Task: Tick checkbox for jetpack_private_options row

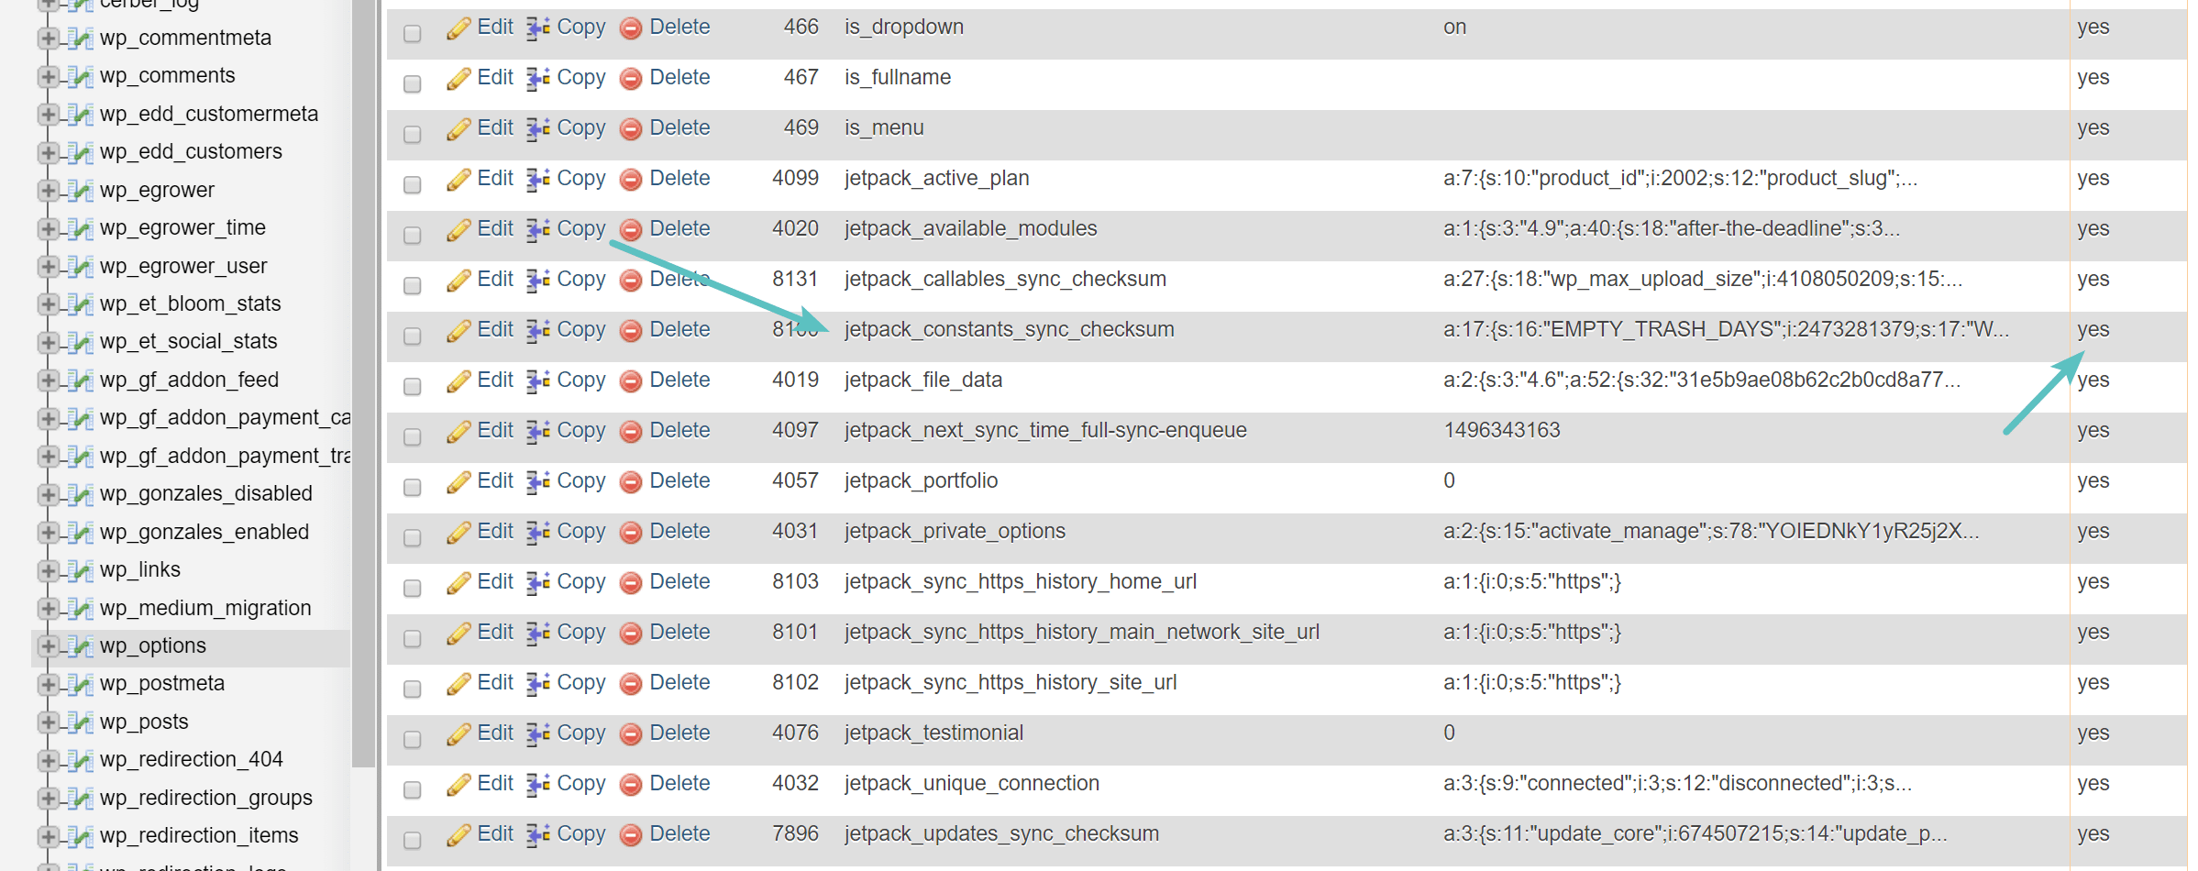Action: [x=413, y=537]
